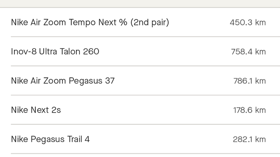
Task: Click the '(2nd pair)' label text
Action: 150,22
